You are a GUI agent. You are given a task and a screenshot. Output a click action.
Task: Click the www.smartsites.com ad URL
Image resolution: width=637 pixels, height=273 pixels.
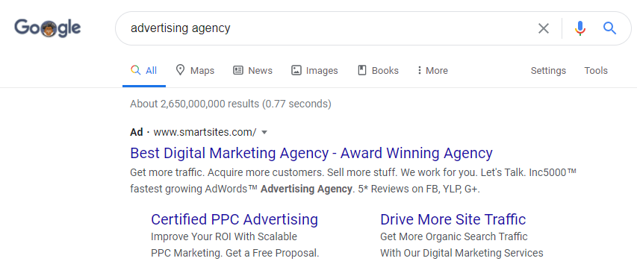pyautogui.click(x=205, y=132)
